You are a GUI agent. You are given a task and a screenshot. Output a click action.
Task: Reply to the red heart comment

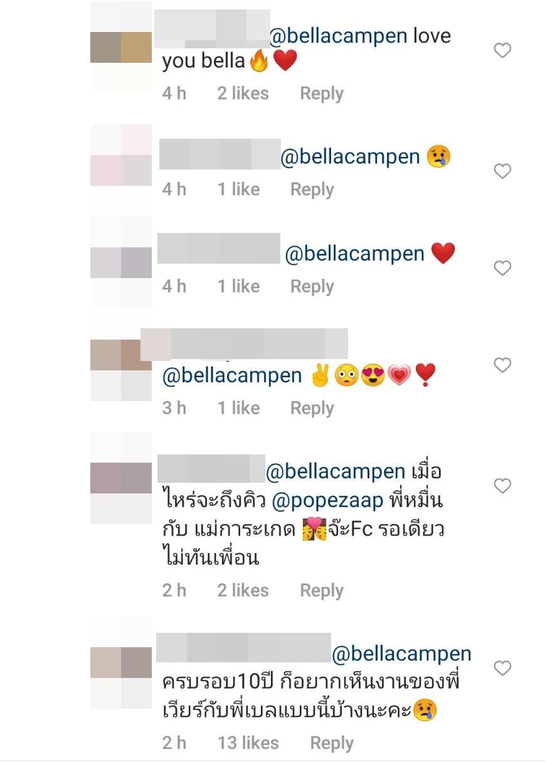(312, 286)
